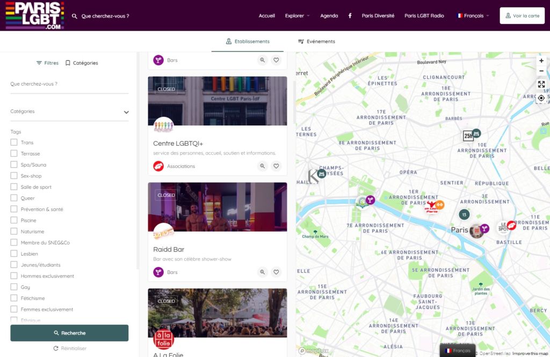The image size is (550, 357).
Task: Zoom out on the map
Action: point(541,71)
